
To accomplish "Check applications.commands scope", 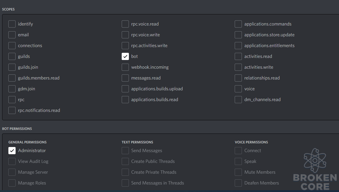I will 238,24.
